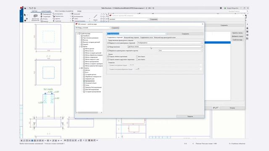Click Свойства вида button in the back window
This screenshot has height=151, width=269.
pos(237,40)
